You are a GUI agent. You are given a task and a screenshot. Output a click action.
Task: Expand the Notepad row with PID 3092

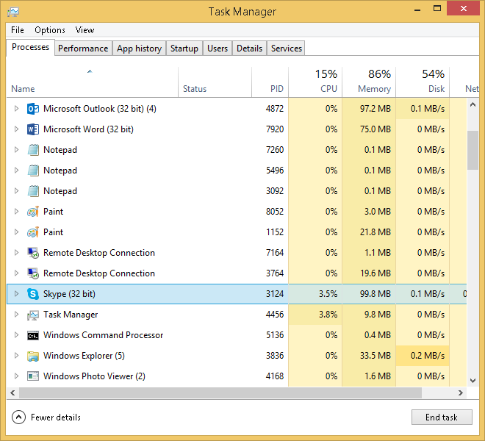pyautogui.click(x=16, y=191)
